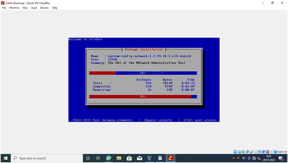This screenshot has width=288, height=163.
Task: Open the notification center icon
Action: pyautogui.click(x=281, y=158)
